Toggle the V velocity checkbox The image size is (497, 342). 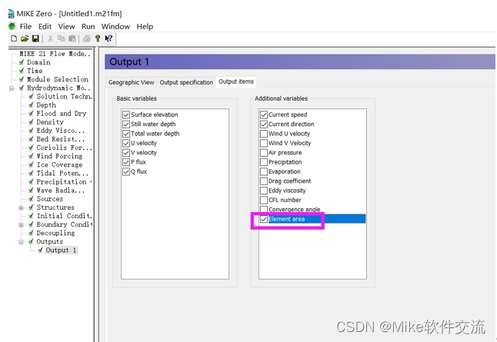(126, 153)
